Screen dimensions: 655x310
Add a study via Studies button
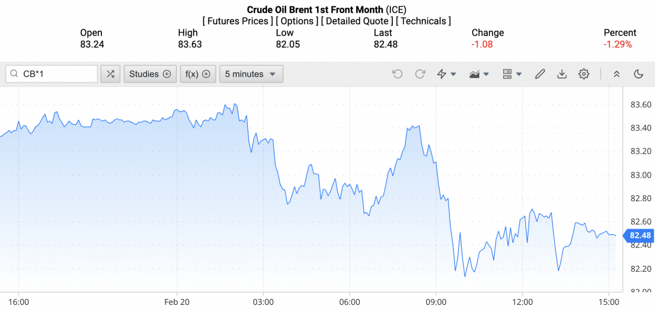[150, 74]
